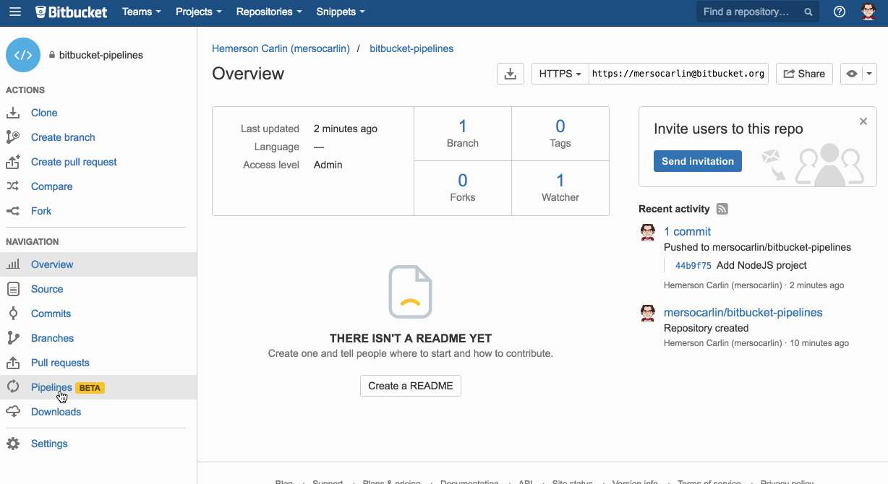This screenshot has height=484, width=888.
Task: Open the Repositories menu
Action: 268,12
